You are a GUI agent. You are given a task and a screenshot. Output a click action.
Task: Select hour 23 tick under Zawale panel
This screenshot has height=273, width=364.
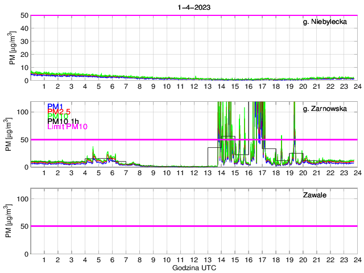343,260
